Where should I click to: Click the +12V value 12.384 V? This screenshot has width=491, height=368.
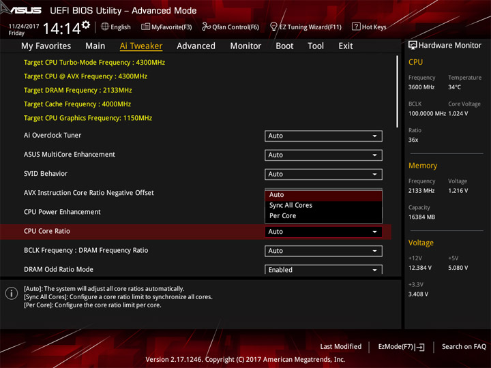419,268
